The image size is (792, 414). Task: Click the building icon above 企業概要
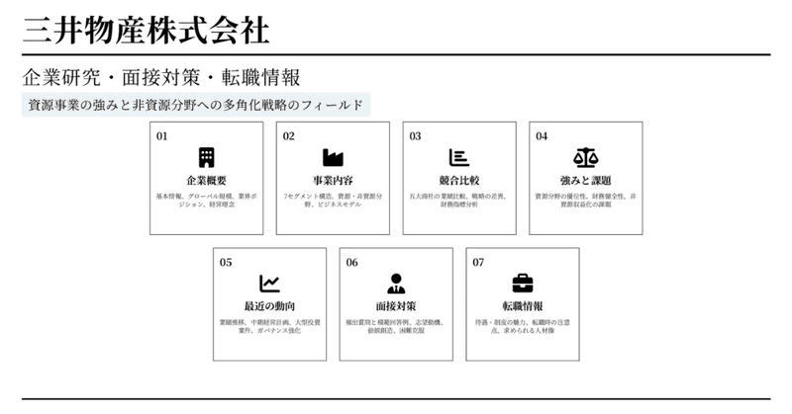(206, 158)
